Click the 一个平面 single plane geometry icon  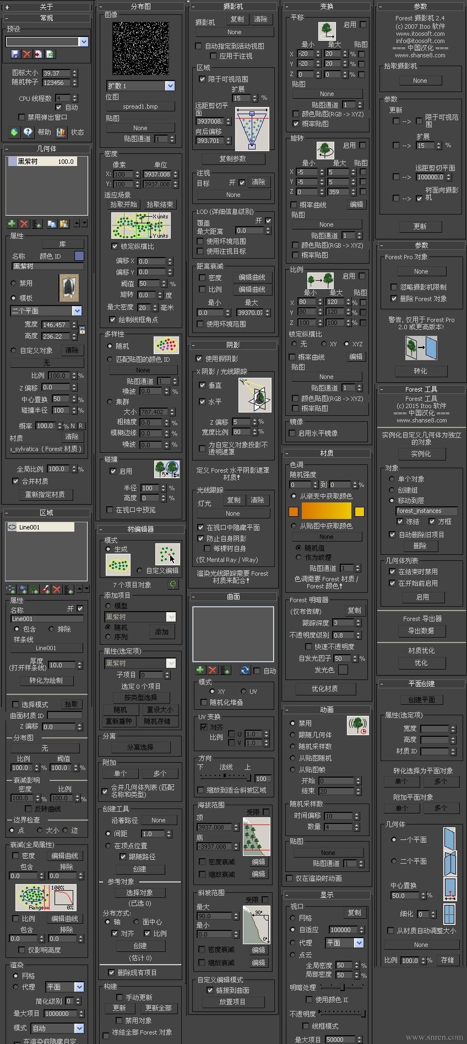tap(450, 839)
